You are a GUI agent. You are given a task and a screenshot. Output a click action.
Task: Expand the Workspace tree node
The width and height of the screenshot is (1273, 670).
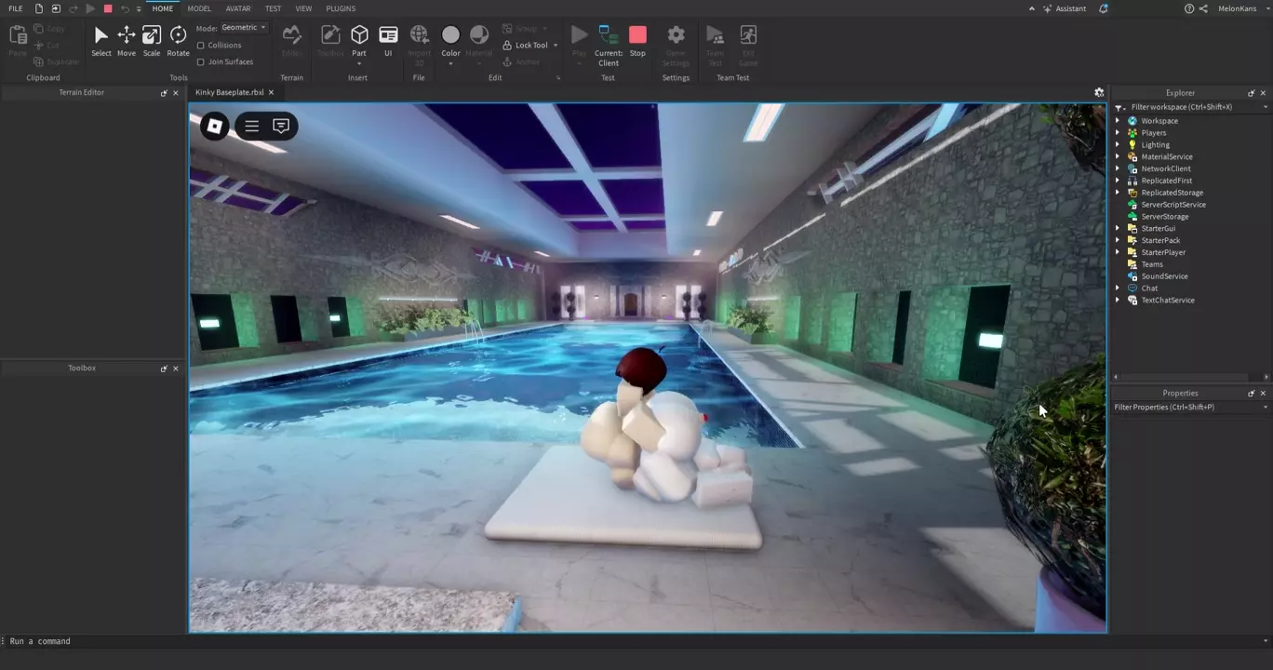1118,121
